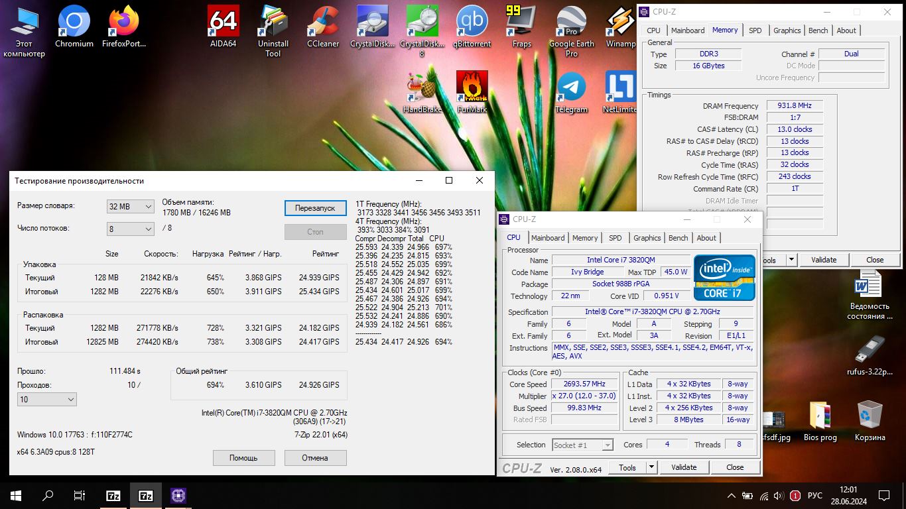
Task: Launch Chromium from the desktop
Action: point(74,27)
